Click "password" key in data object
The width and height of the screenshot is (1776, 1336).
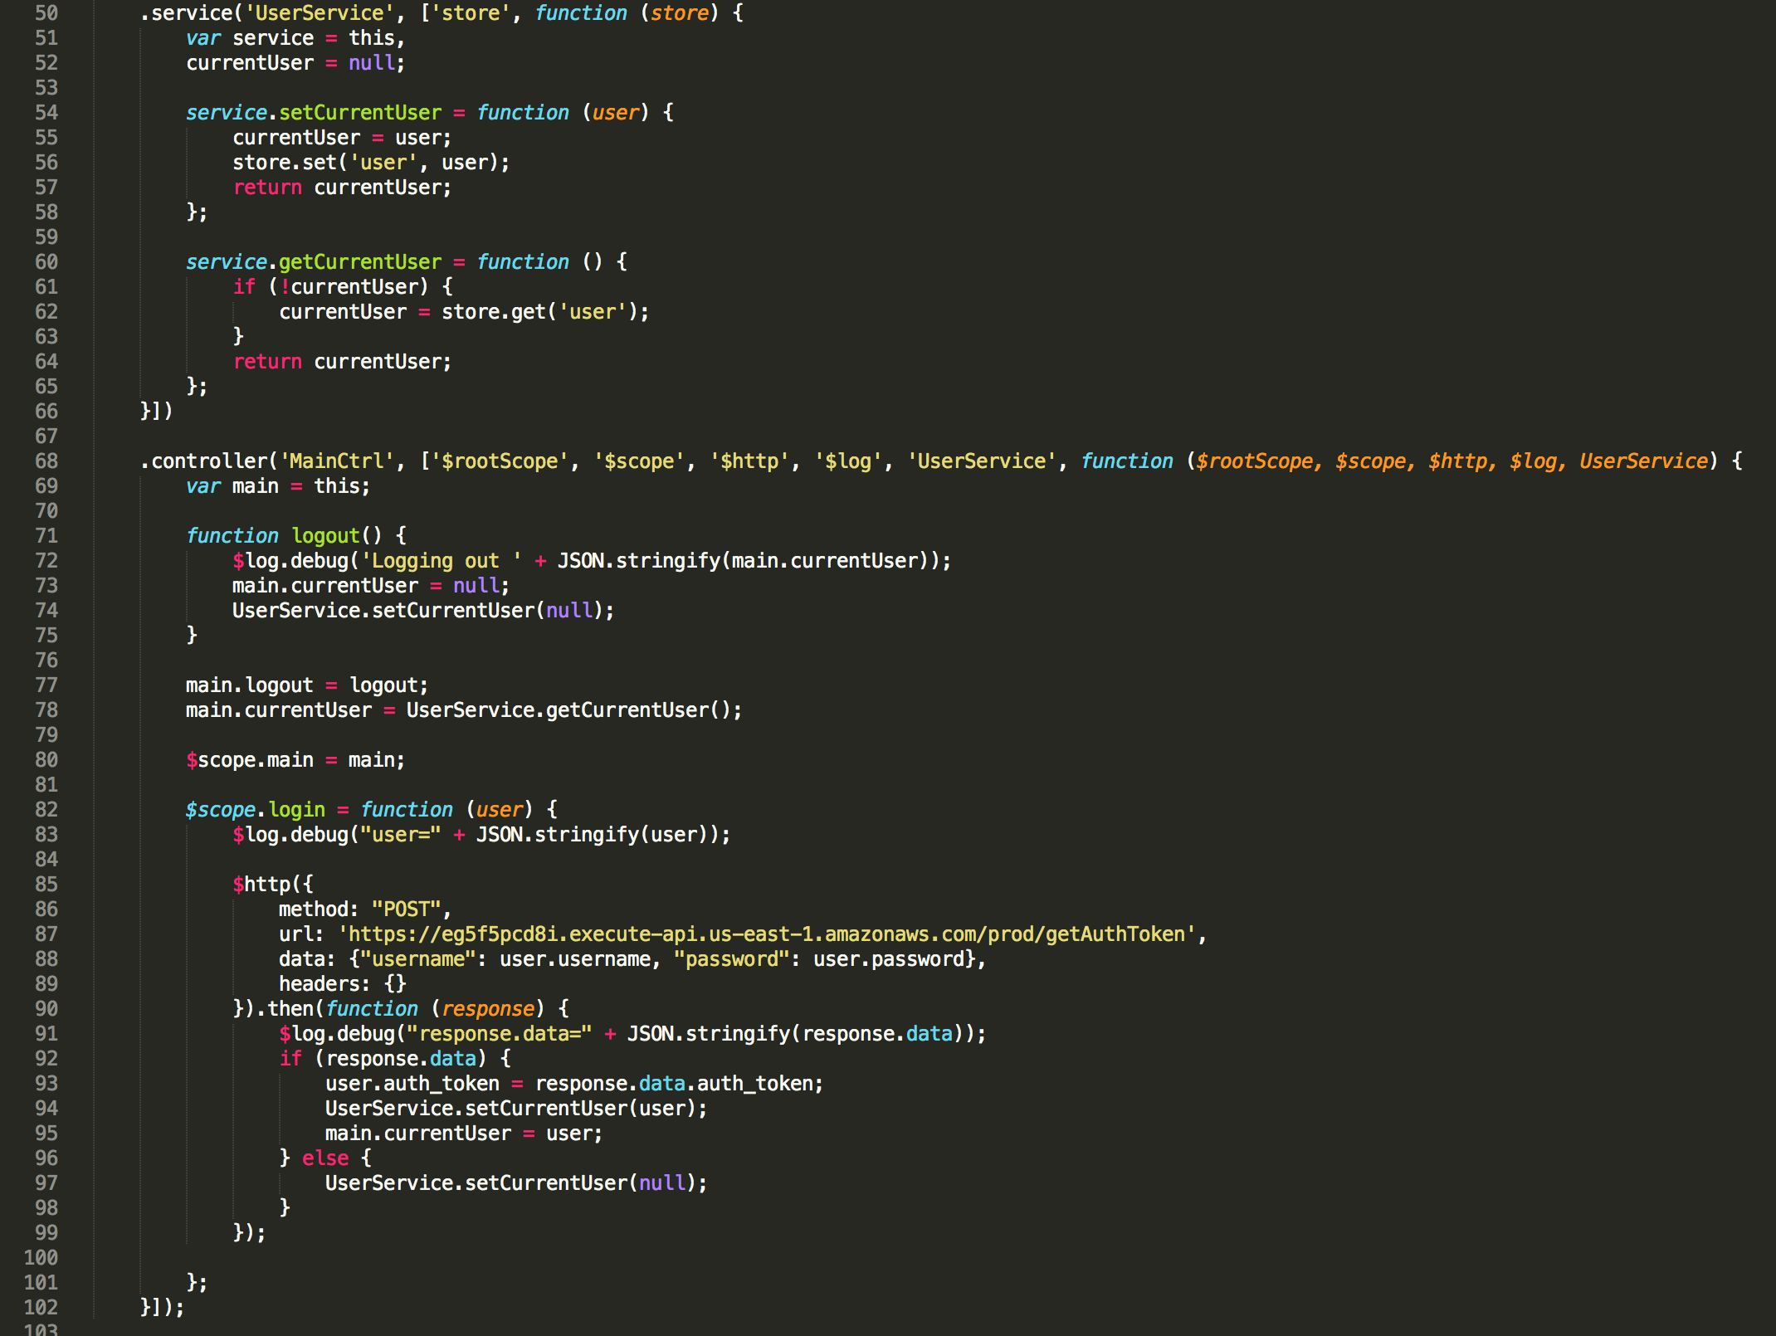click(732, 959)
